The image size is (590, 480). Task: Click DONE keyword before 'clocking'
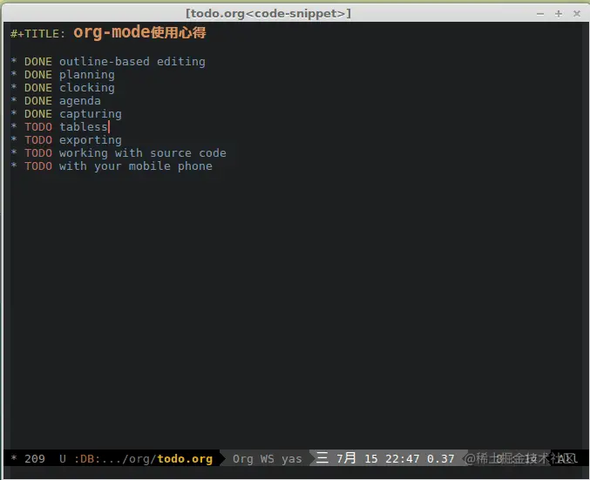tap(38, 88)
